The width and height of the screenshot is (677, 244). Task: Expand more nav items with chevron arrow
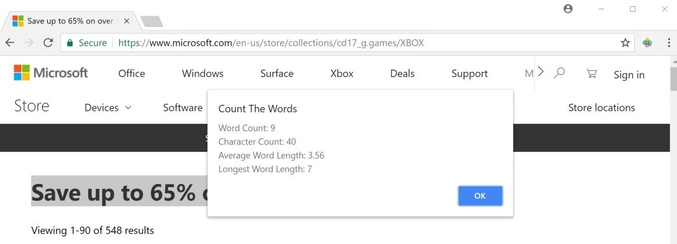(x=541, y=72)
